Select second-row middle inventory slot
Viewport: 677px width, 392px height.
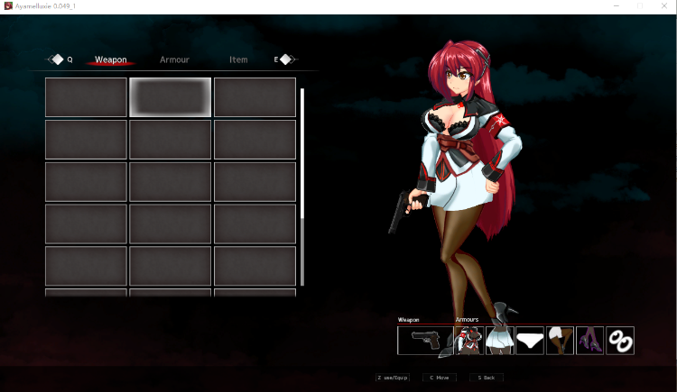(170, 140)
